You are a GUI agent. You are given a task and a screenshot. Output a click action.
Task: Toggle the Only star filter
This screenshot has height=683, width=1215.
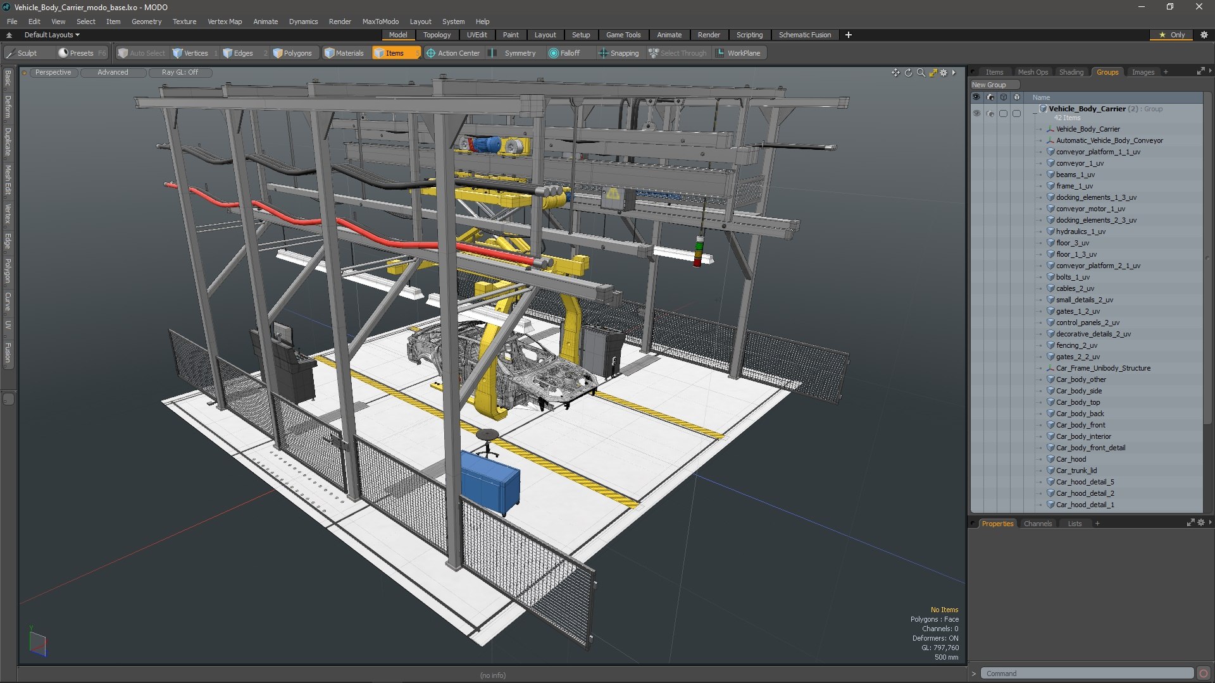click(1172, 35)
